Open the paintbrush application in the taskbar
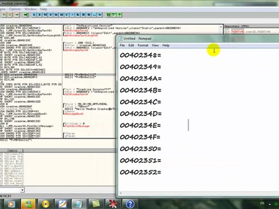 tap(62, 204)
